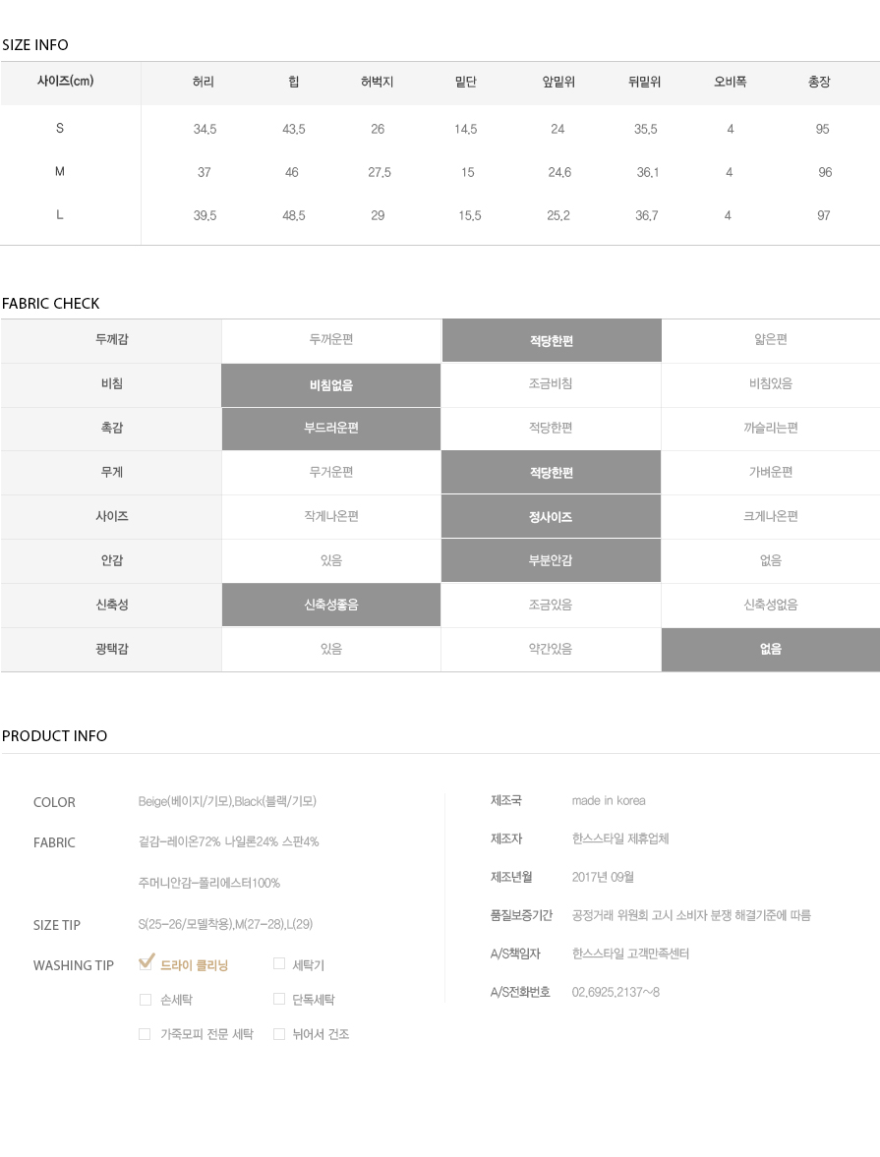
Task: Click the 한스스타일 고객만족센터 text
Action: [630, 955]
